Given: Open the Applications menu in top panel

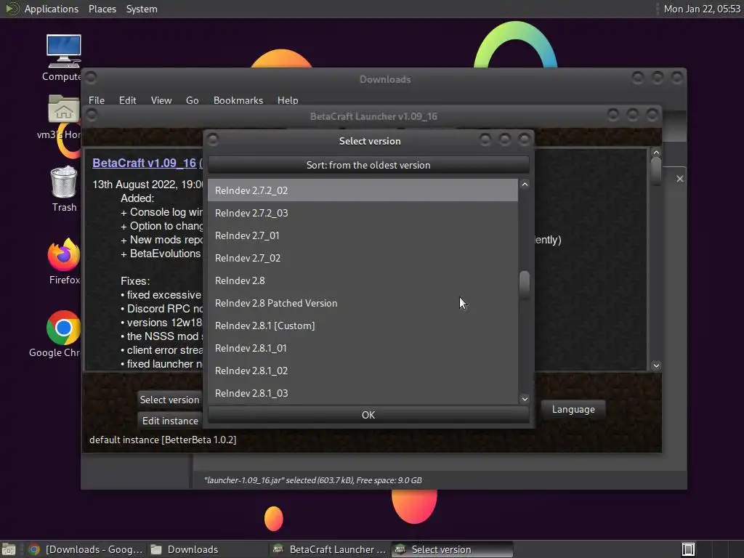Looking at the screenshot, I should pos(52,9).
